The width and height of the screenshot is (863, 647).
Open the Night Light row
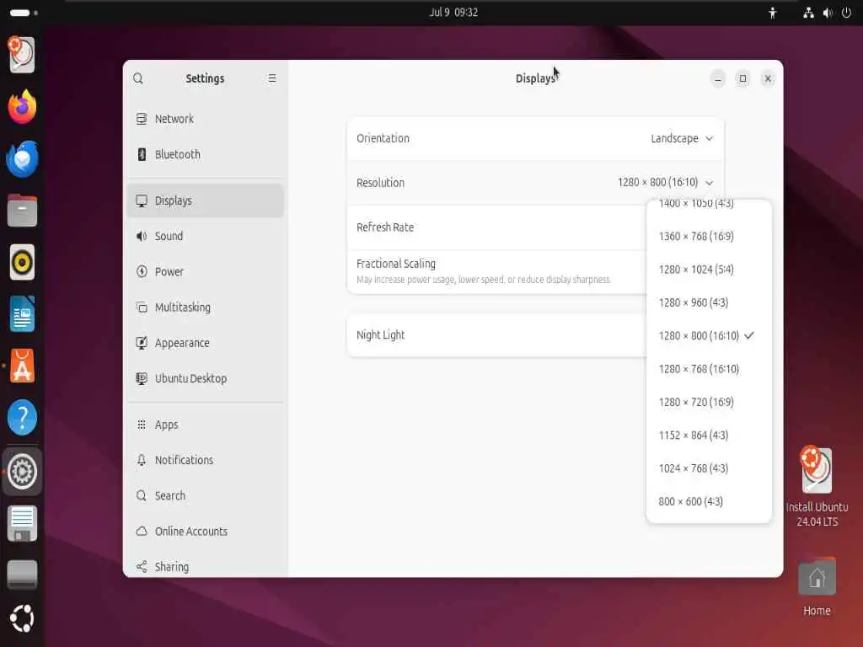[x=496, y=335]
